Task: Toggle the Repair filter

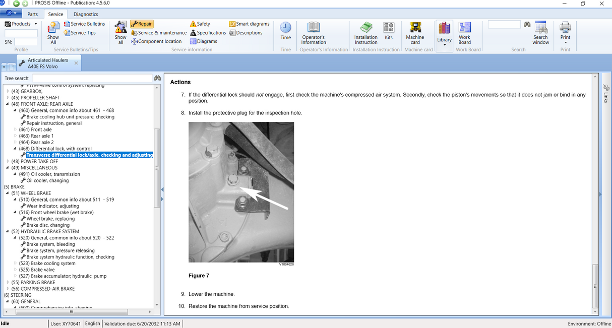Action: (x=141, y=24)
